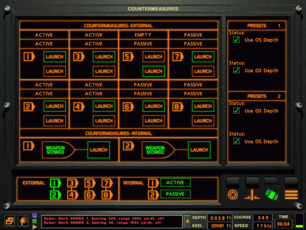Toggle second Use OS Depth in Presets 1
The width and height of the screenshot is (306, 230).
pyautogui.click(x=236, y=71)
